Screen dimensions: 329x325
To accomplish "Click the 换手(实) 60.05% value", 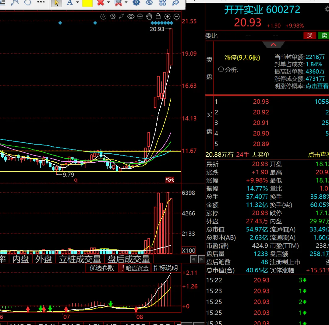I will 319,205.
